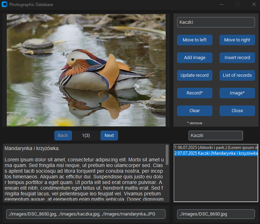Click the Photographic Database app icon
260x224 pixels.
pyautogui.click(x=5, y=5)
